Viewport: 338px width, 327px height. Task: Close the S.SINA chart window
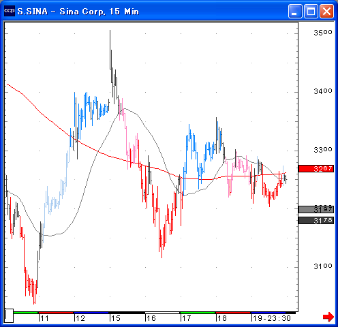326,11
